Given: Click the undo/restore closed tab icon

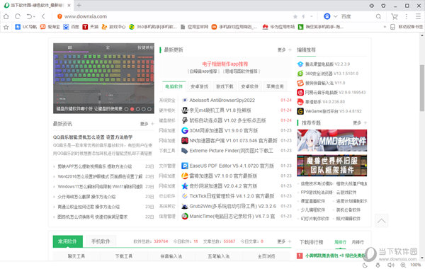Looking at the screenshot, I should click(29, 16).
